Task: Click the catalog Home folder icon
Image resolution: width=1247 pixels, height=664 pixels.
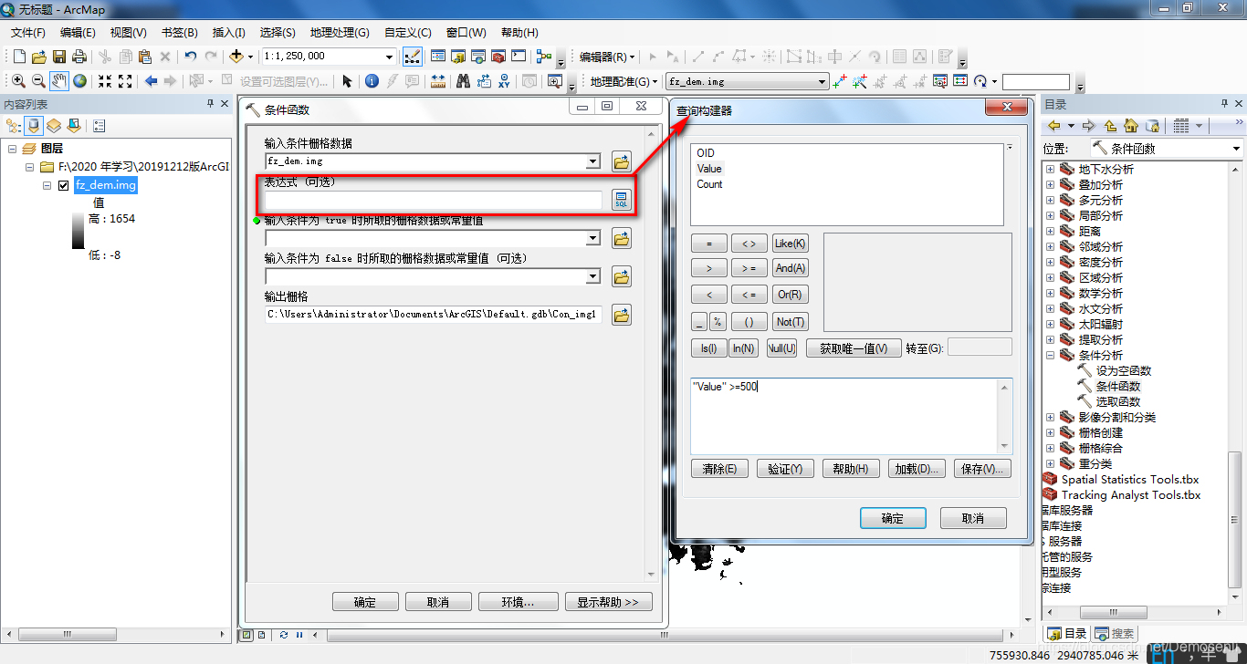Action: [1131, 126]
